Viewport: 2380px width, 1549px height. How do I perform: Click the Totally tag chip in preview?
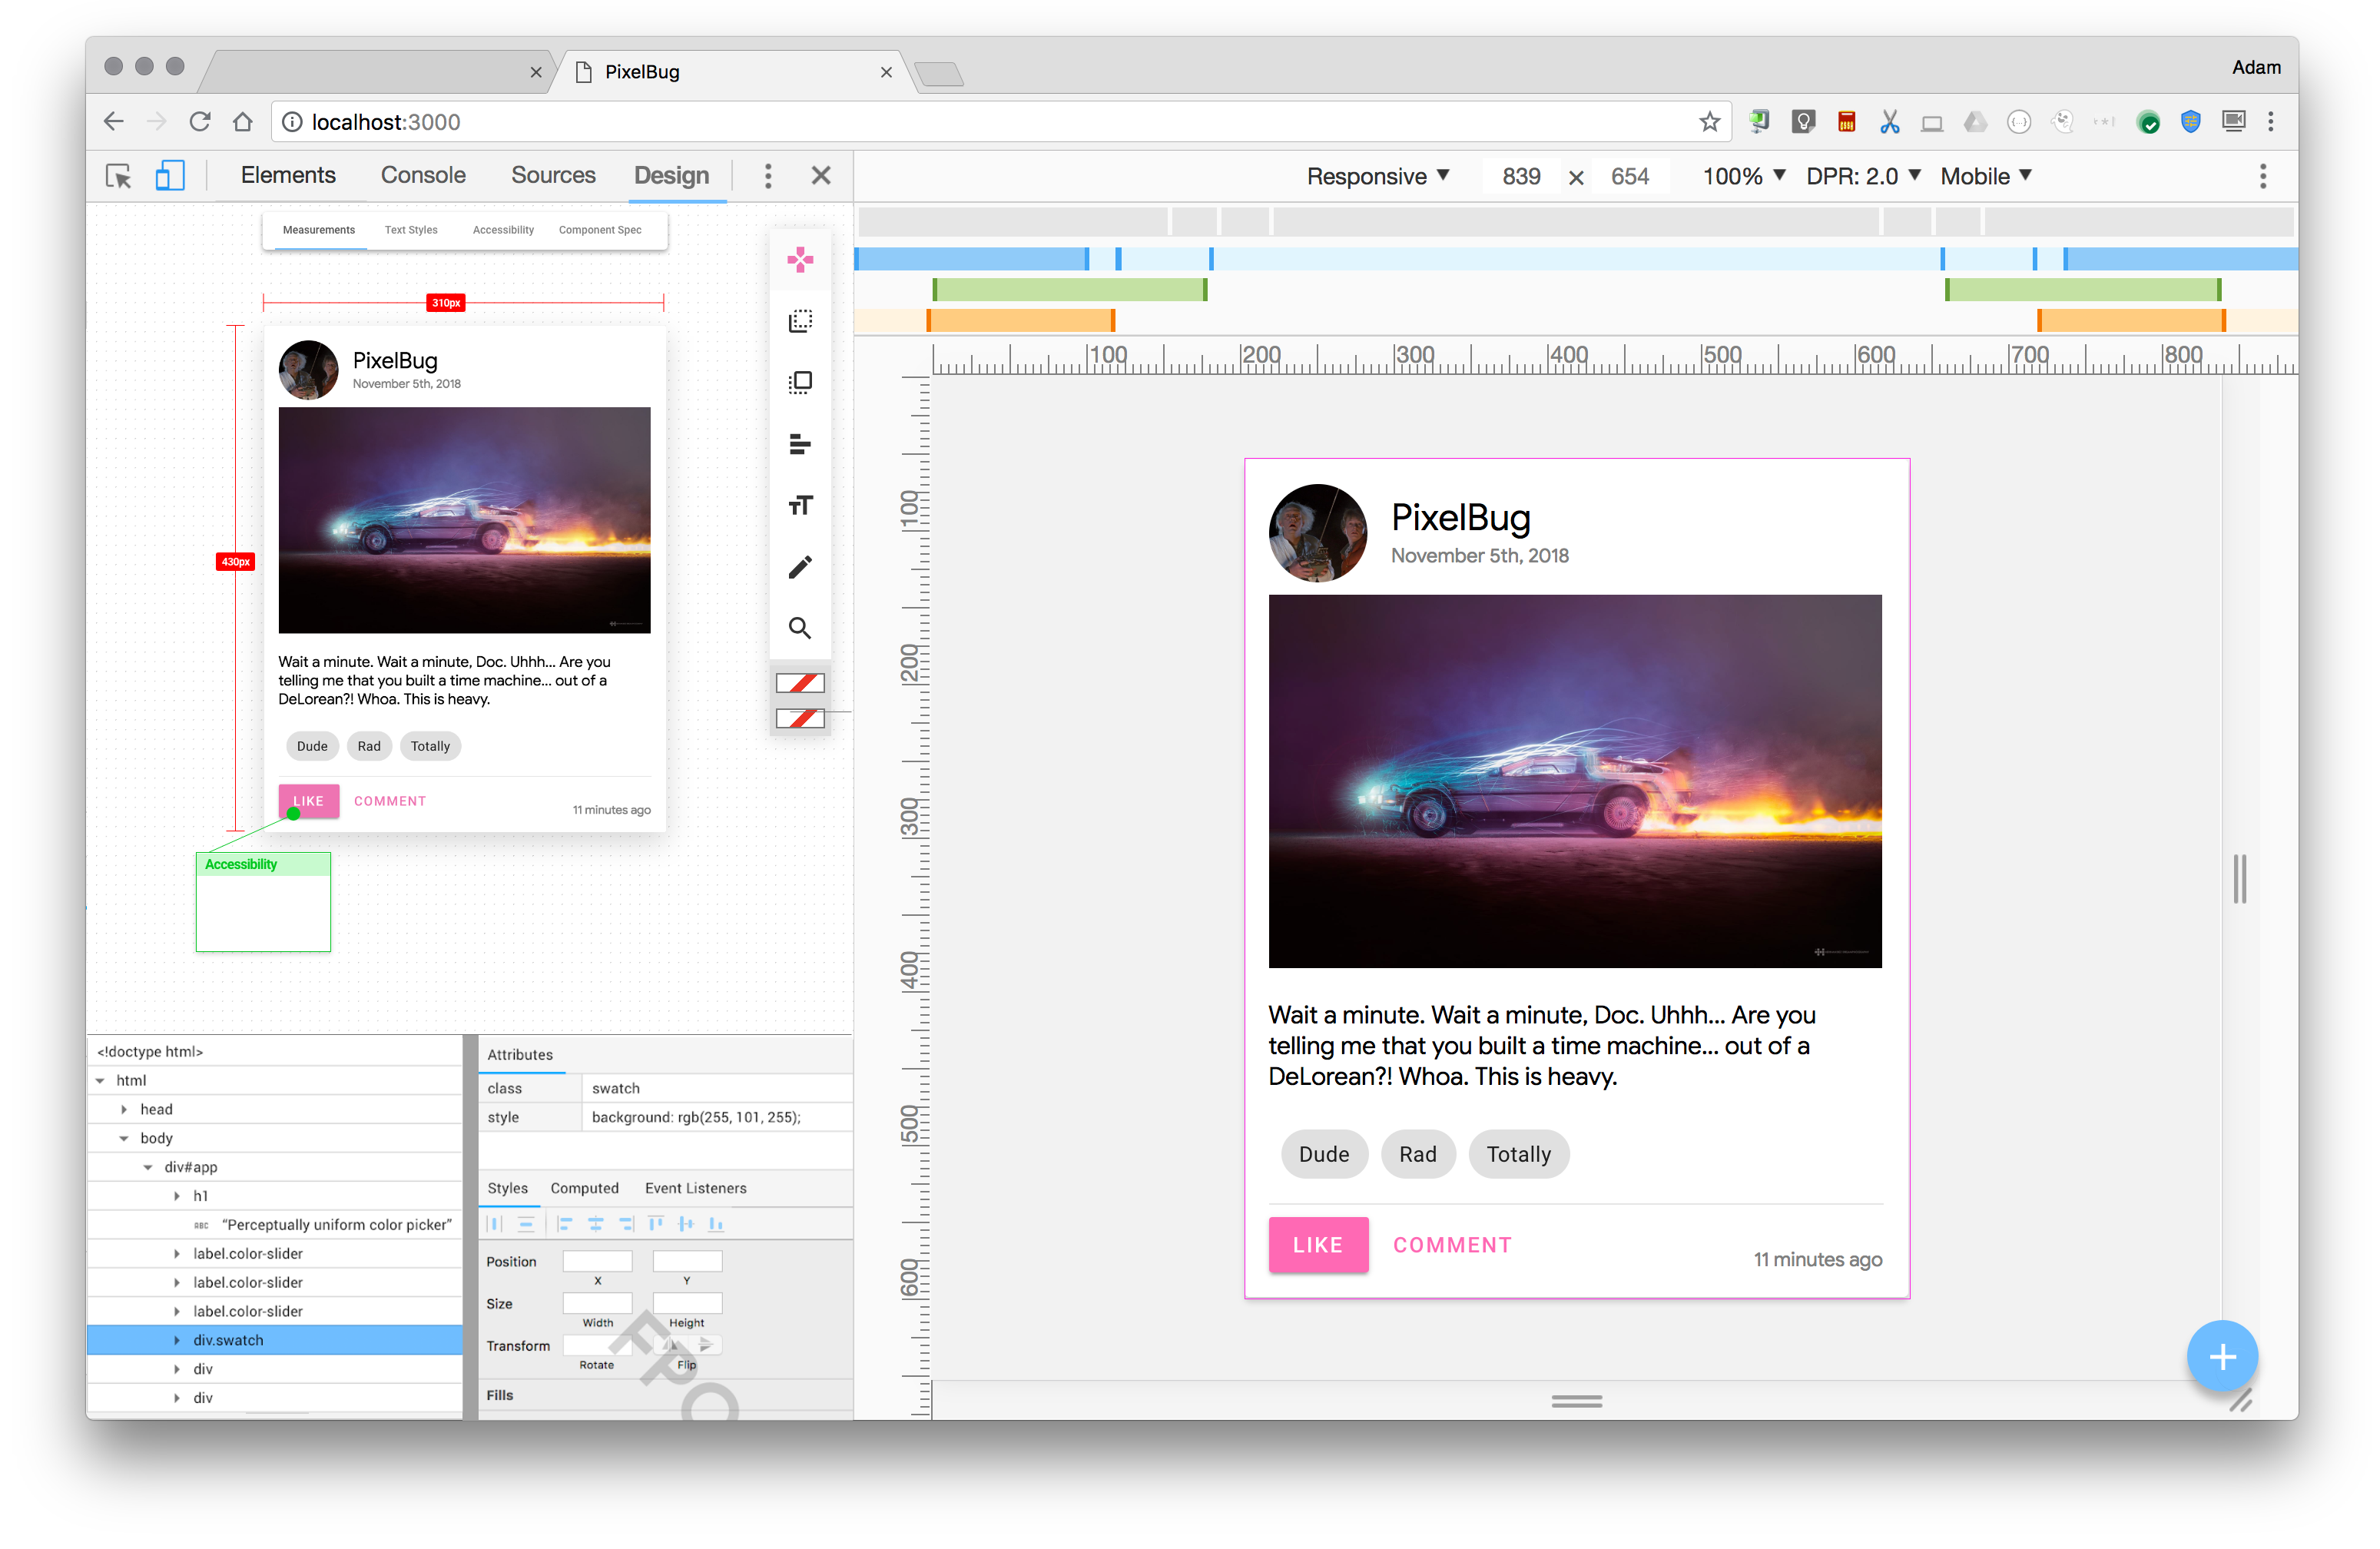point(1518,1154)
